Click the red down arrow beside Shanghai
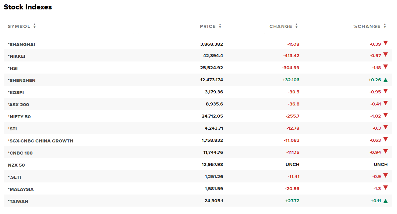This screenshot has height=214, width=397. 385,43
